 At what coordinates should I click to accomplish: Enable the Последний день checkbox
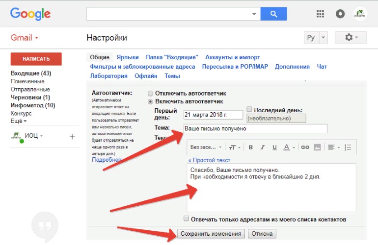click(x=249, y=109)
